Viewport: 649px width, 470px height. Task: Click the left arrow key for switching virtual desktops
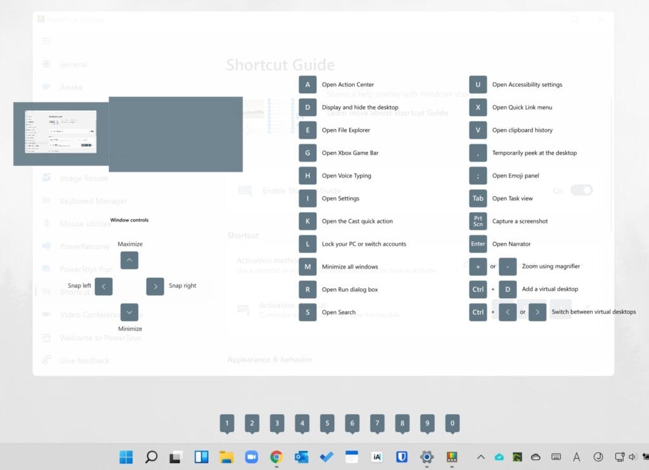[508, 312]
